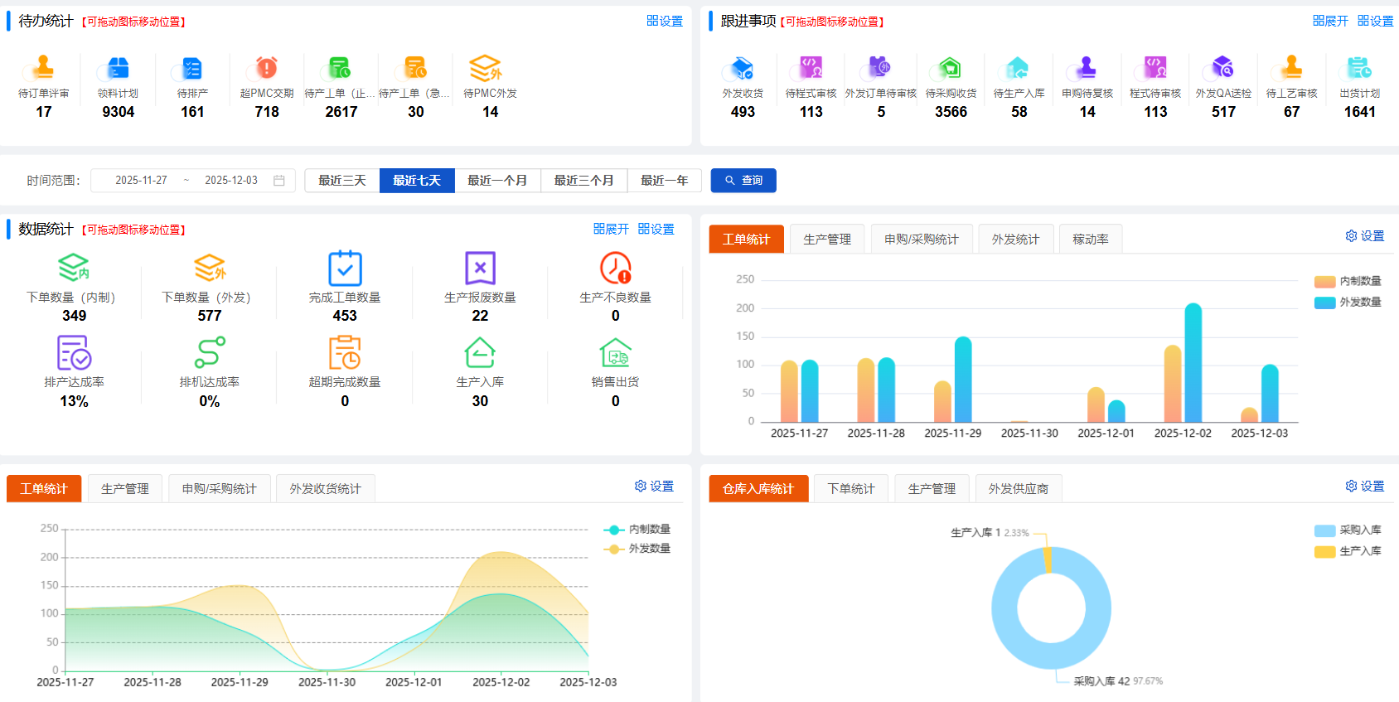Switch to the 外发供应商 tab
Image resolution: width=1399 pixels, height=702 pixels.
pos(1018,489)
